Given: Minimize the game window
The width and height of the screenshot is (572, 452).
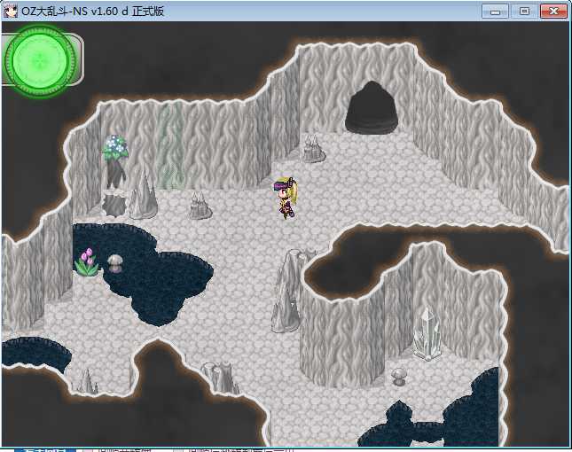Looking at the screenshot, I should pos(495,12).
